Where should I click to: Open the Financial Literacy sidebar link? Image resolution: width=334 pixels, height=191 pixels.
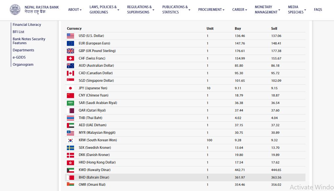(x=27, y=25)
